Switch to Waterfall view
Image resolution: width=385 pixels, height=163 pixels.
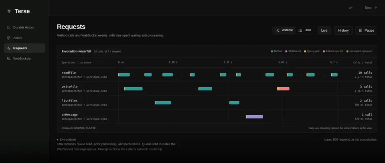click(x=285, y=30)
